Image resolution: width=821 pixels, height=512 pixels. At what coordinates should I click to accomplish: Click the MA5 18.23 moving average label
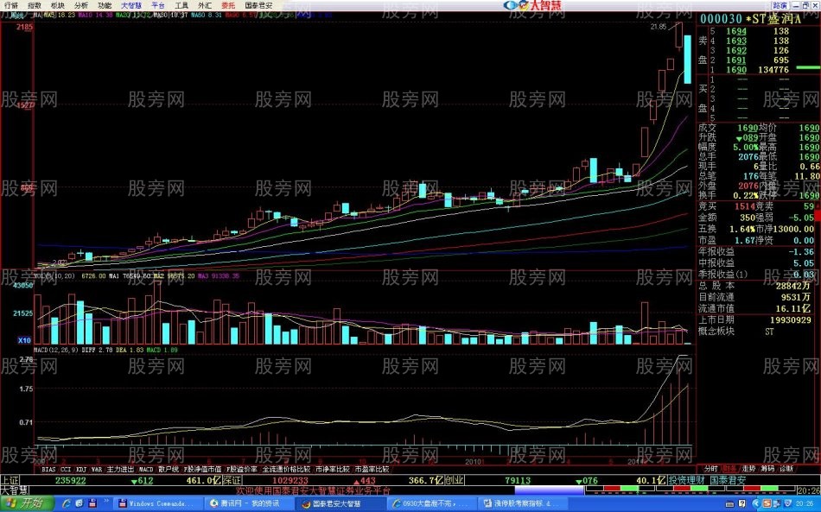[59, 16]
